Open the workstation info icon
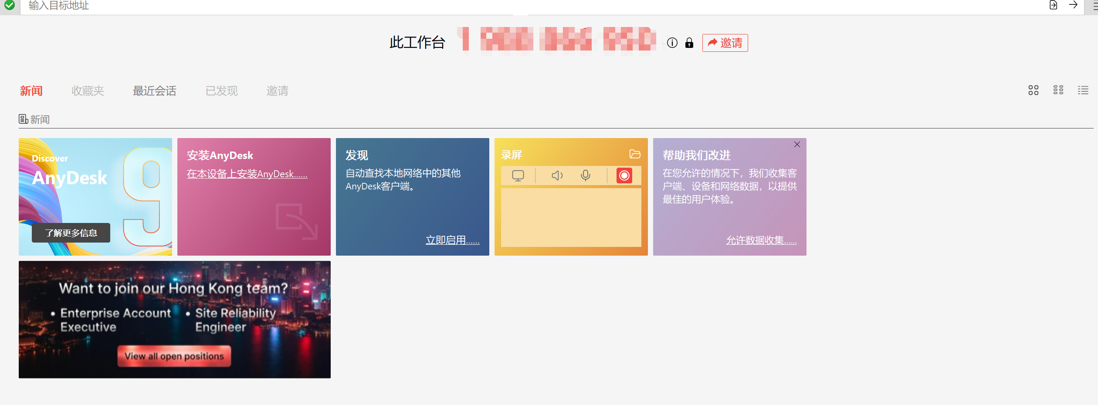Screen dimensions: 1098x405 tap(672, 43)
